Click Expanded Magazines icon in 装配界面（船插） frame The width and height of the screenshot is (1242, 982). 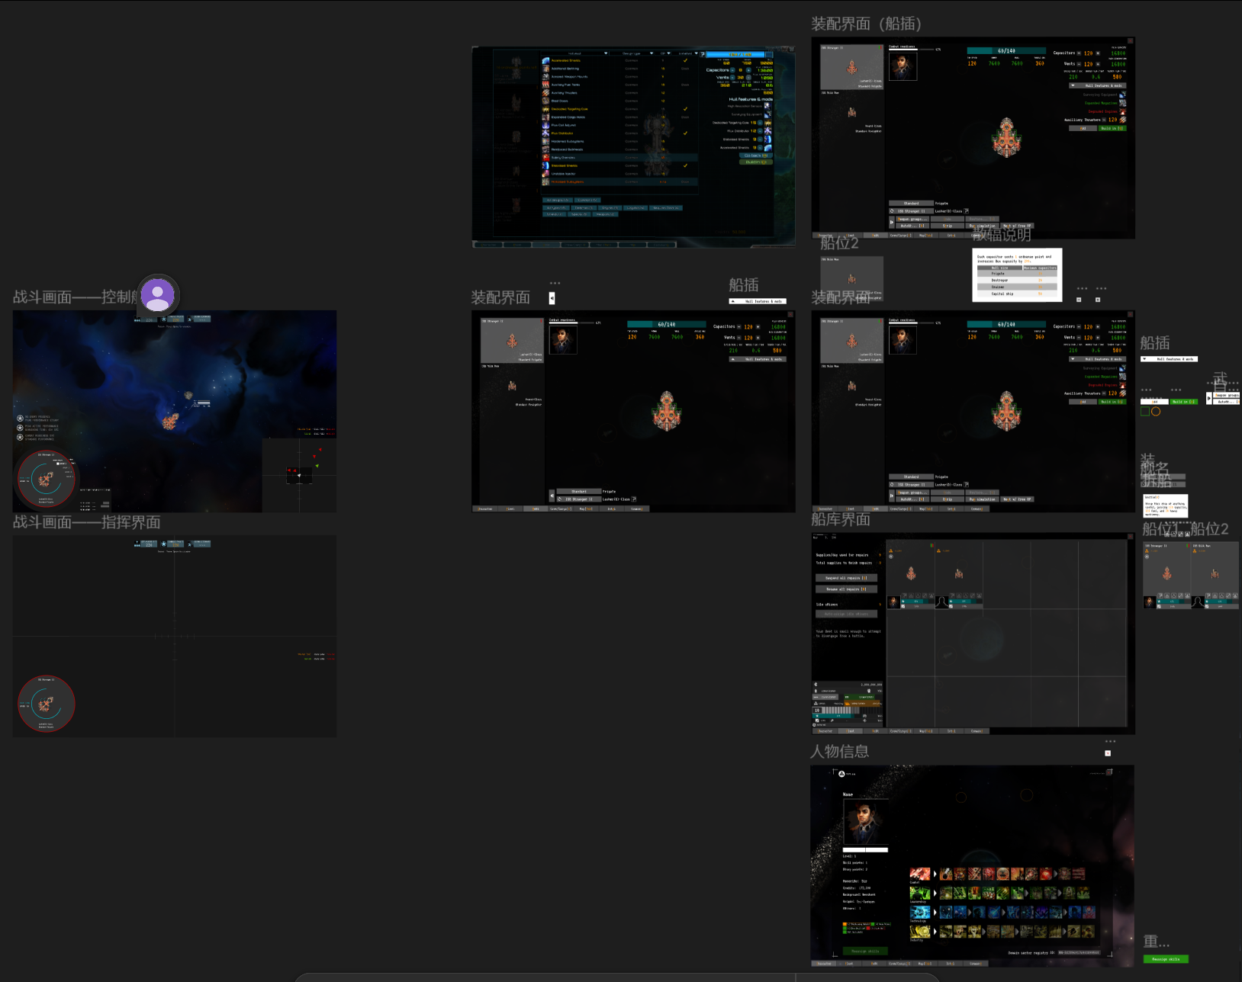pyautogui.click(x=1122, y=103)
